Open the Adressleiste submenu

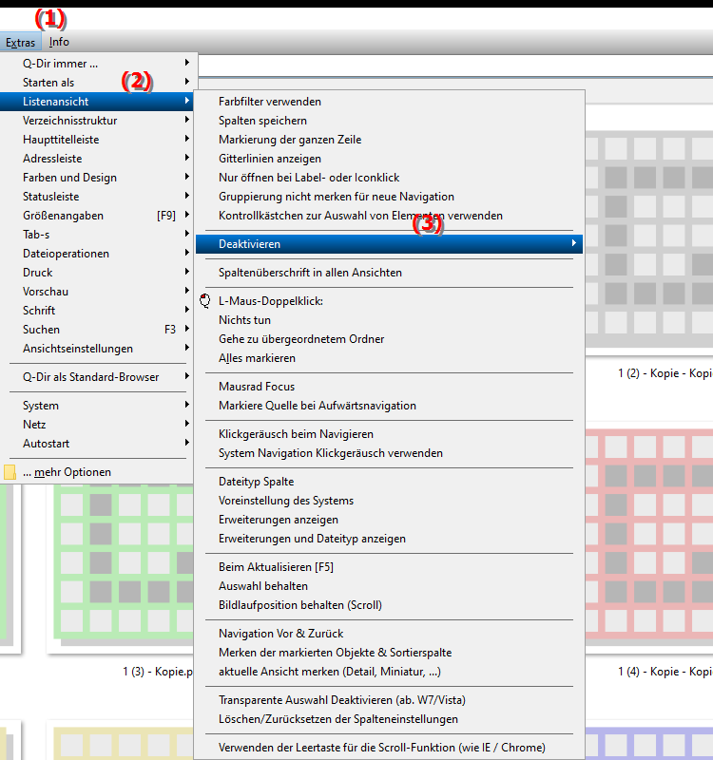(97, 159)
